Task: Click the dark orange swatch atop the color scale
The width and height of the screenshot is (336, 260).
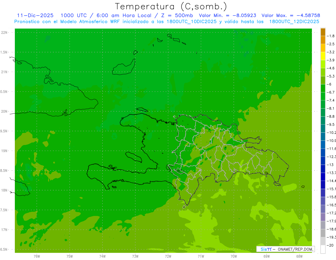Action: (x=323, y=32)
